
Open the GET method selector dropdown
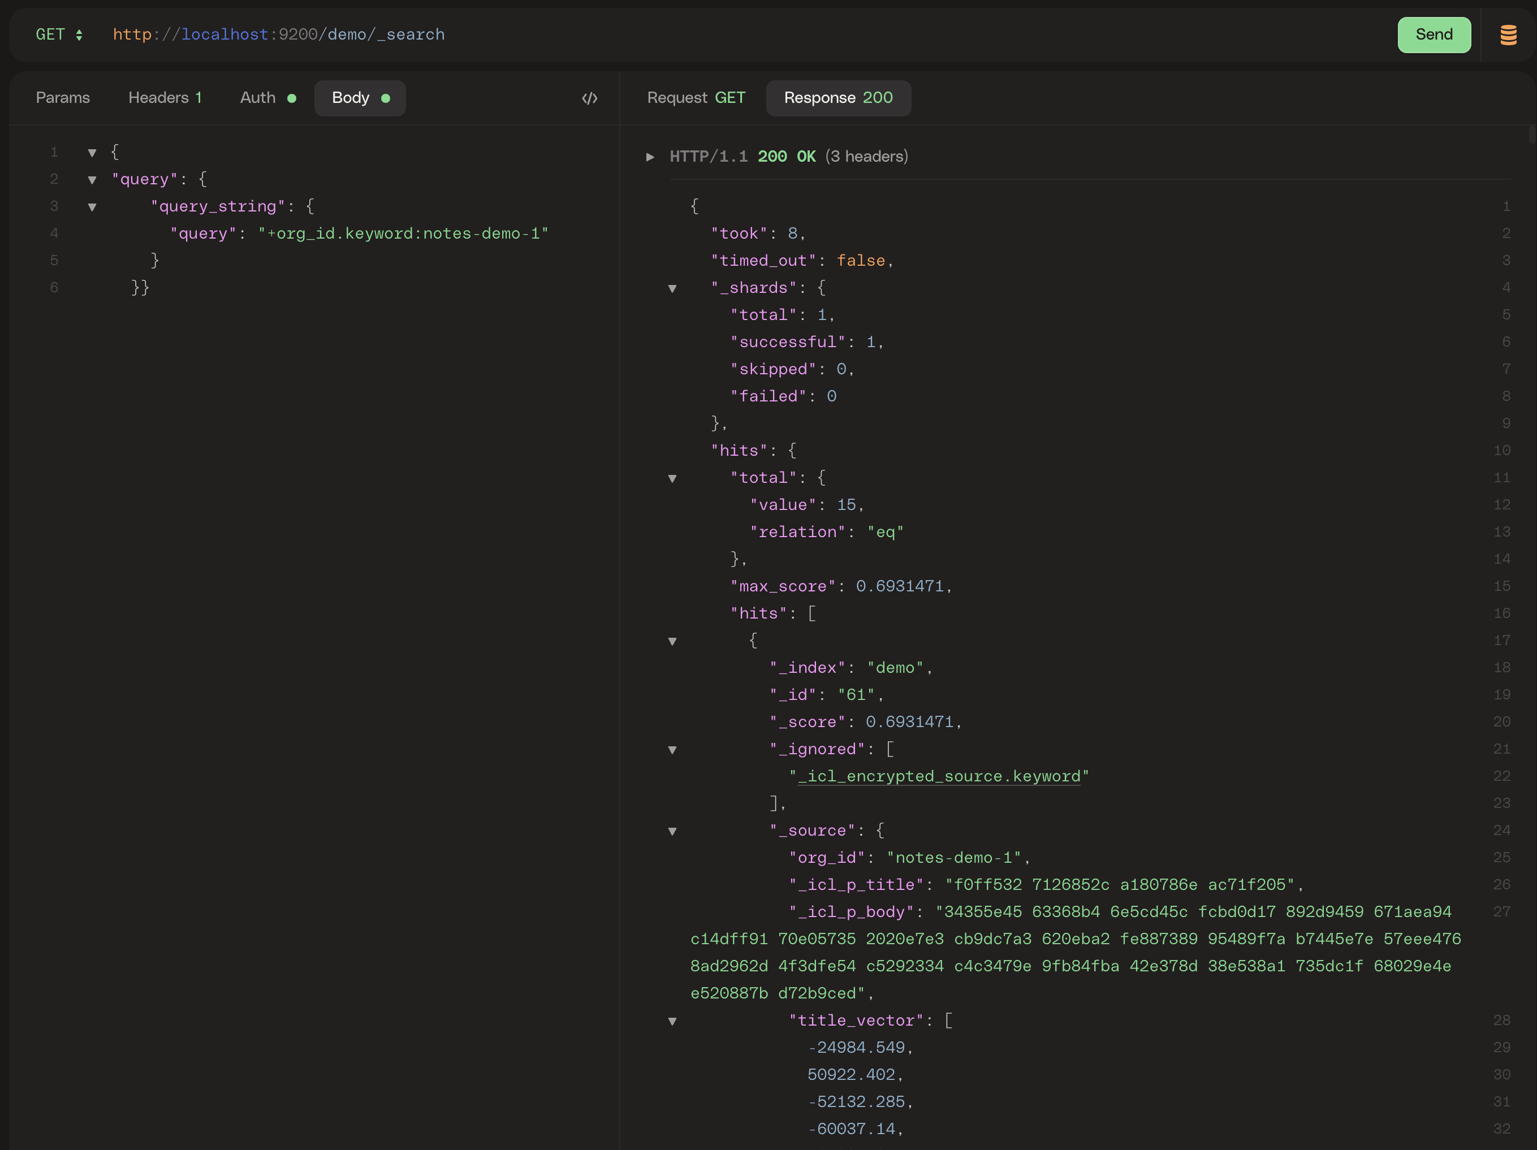point(59,34)
